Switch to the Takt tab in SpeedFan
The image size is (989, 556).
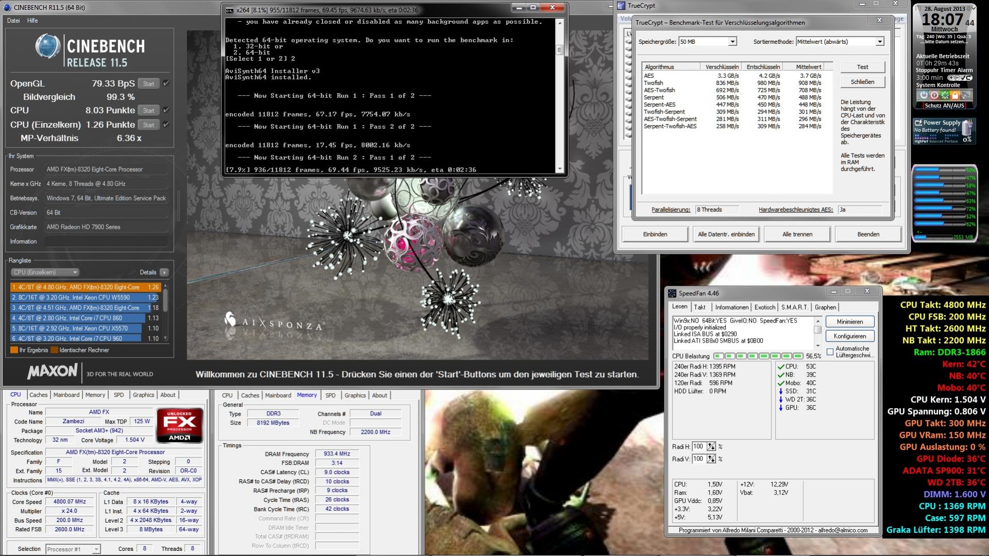699,307
